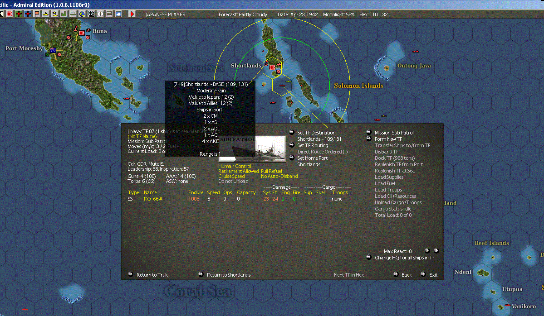Click the Japanese flag base icon at Shortlands
Viewport: 544px width, 316px height.
(x=272, y=67)
